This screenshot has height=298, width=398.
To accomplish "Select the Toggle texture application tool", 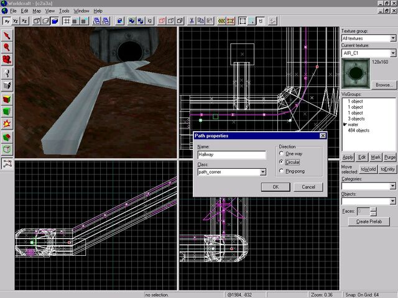I will coord(7,99).
